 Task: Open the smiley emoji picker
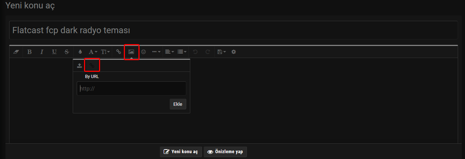144,52
